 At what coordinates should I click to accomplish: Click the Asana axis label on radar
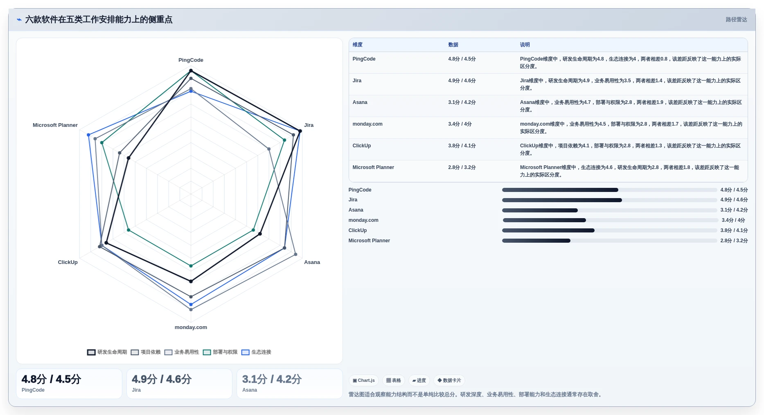tap(312, 262)
